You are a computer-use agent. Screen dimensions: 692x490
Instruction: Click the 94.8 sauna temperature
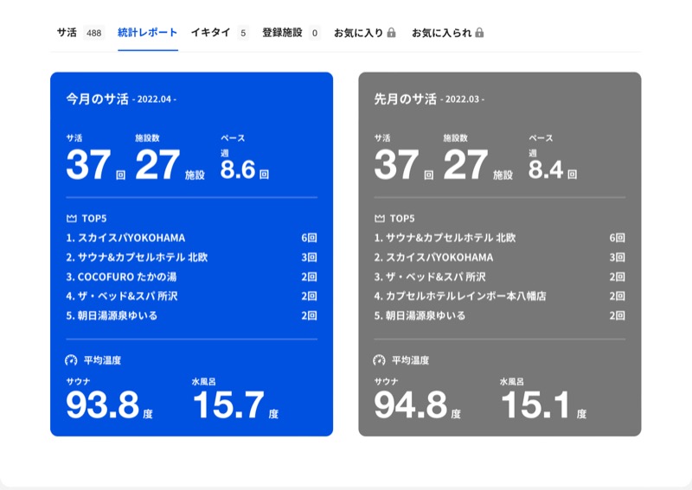click(x=410, y=405)
